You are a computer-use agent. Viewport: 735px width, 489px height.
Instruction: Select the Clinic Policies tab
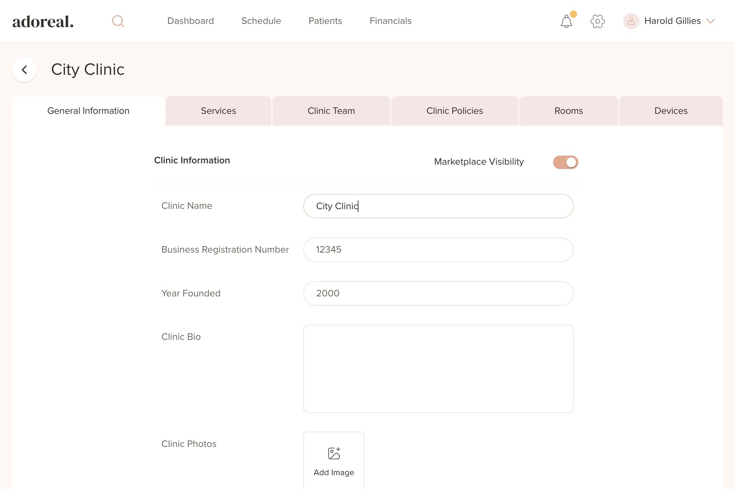coord(455,111)
